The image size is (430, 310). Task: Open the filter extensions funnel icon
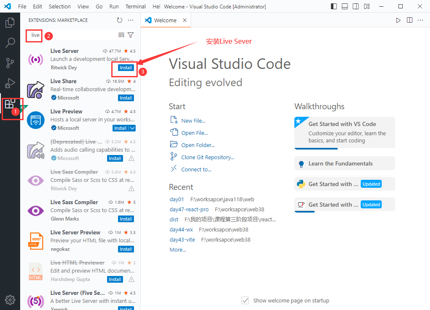click(x=131, y=35)
